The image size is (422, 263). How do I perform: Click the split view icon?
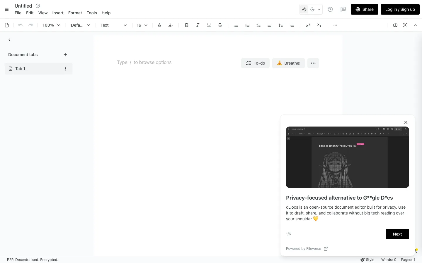395,25
